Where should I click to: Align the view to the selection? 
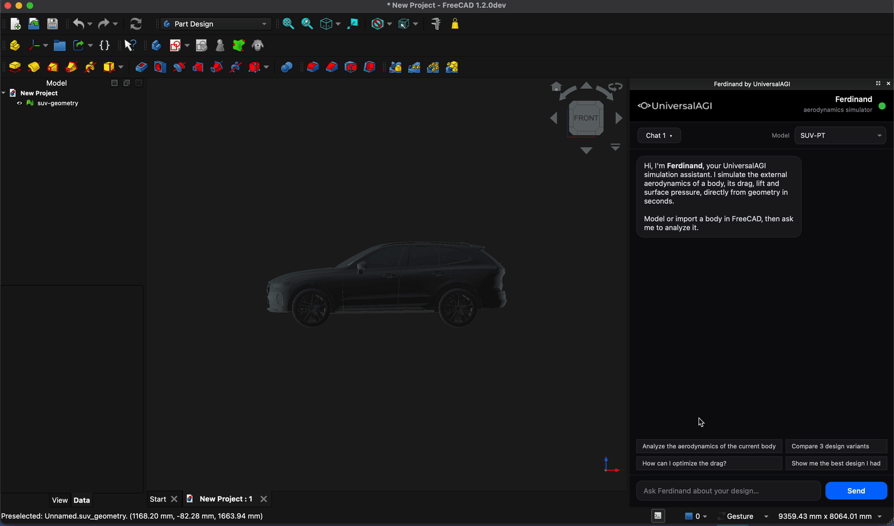tap(353, 24)
